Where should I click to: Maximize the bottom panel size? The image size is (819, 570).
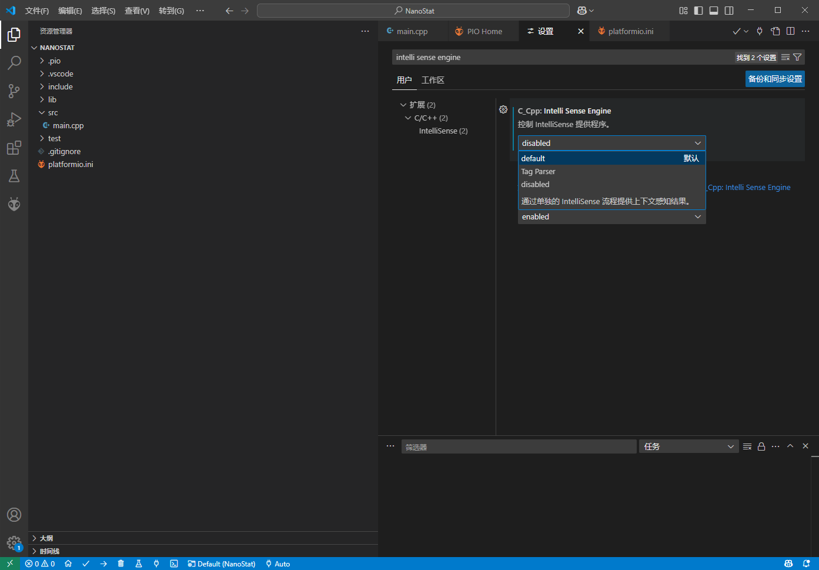(790, 446)
